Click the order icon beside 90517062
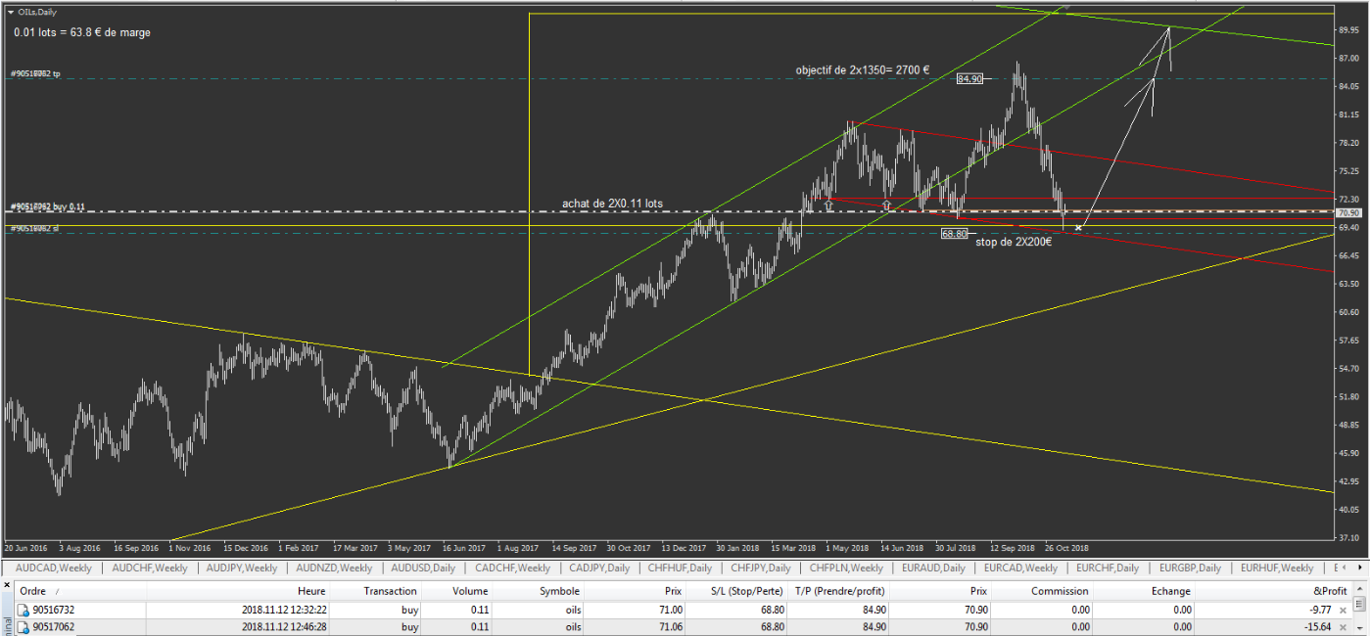This screenshot has width=1370, height=636. point(24,626)
